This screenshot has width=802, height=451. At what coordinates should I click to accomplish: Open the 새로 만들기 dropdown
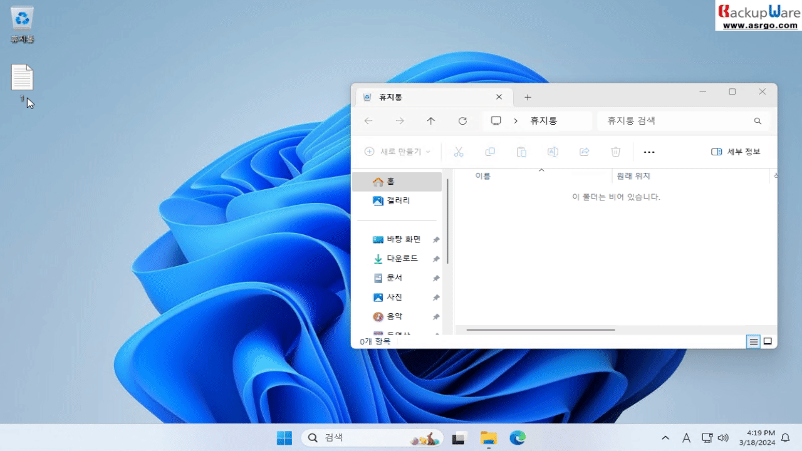[x=397, y=152]
